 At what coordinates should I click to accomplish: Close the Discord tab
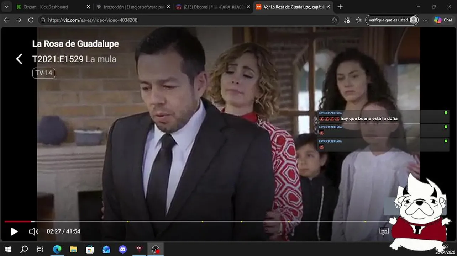248,7
